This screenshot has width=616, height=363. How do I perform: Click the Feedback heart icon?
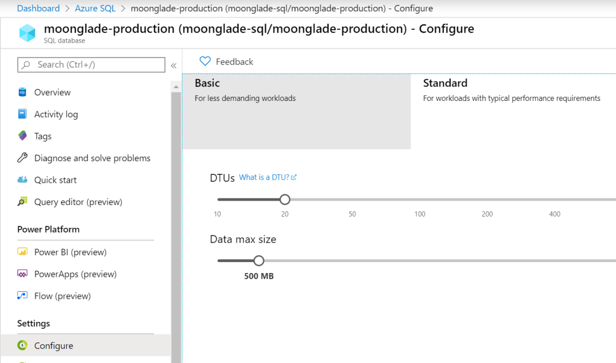click(x=205, y=62)
